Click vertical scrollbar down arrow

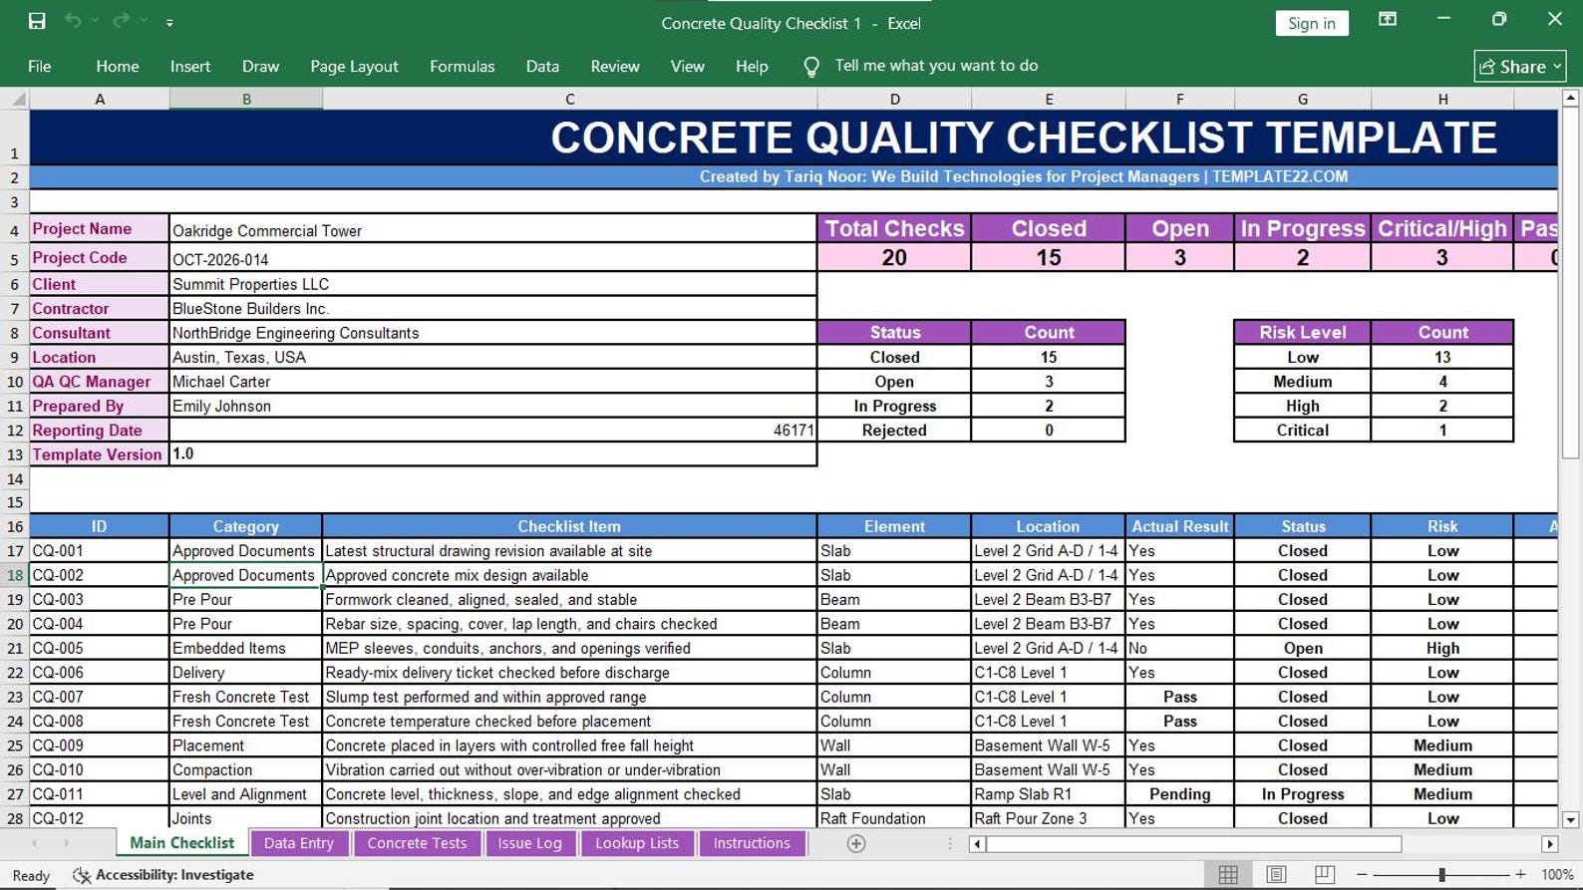(x=1570, y=819)
